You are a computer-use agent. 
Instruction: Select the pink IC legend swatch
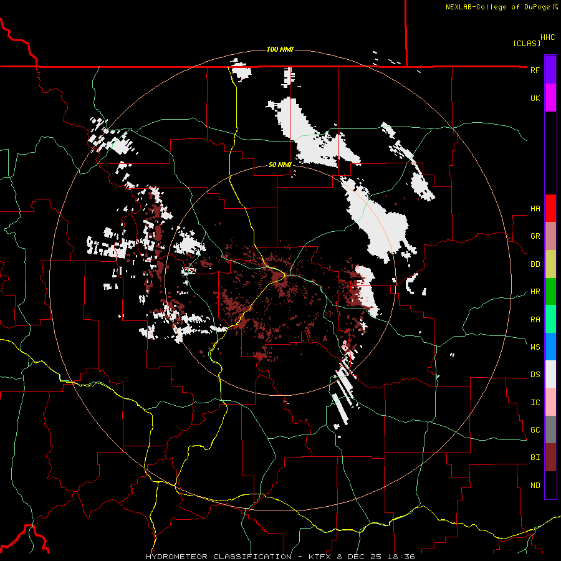550,402
